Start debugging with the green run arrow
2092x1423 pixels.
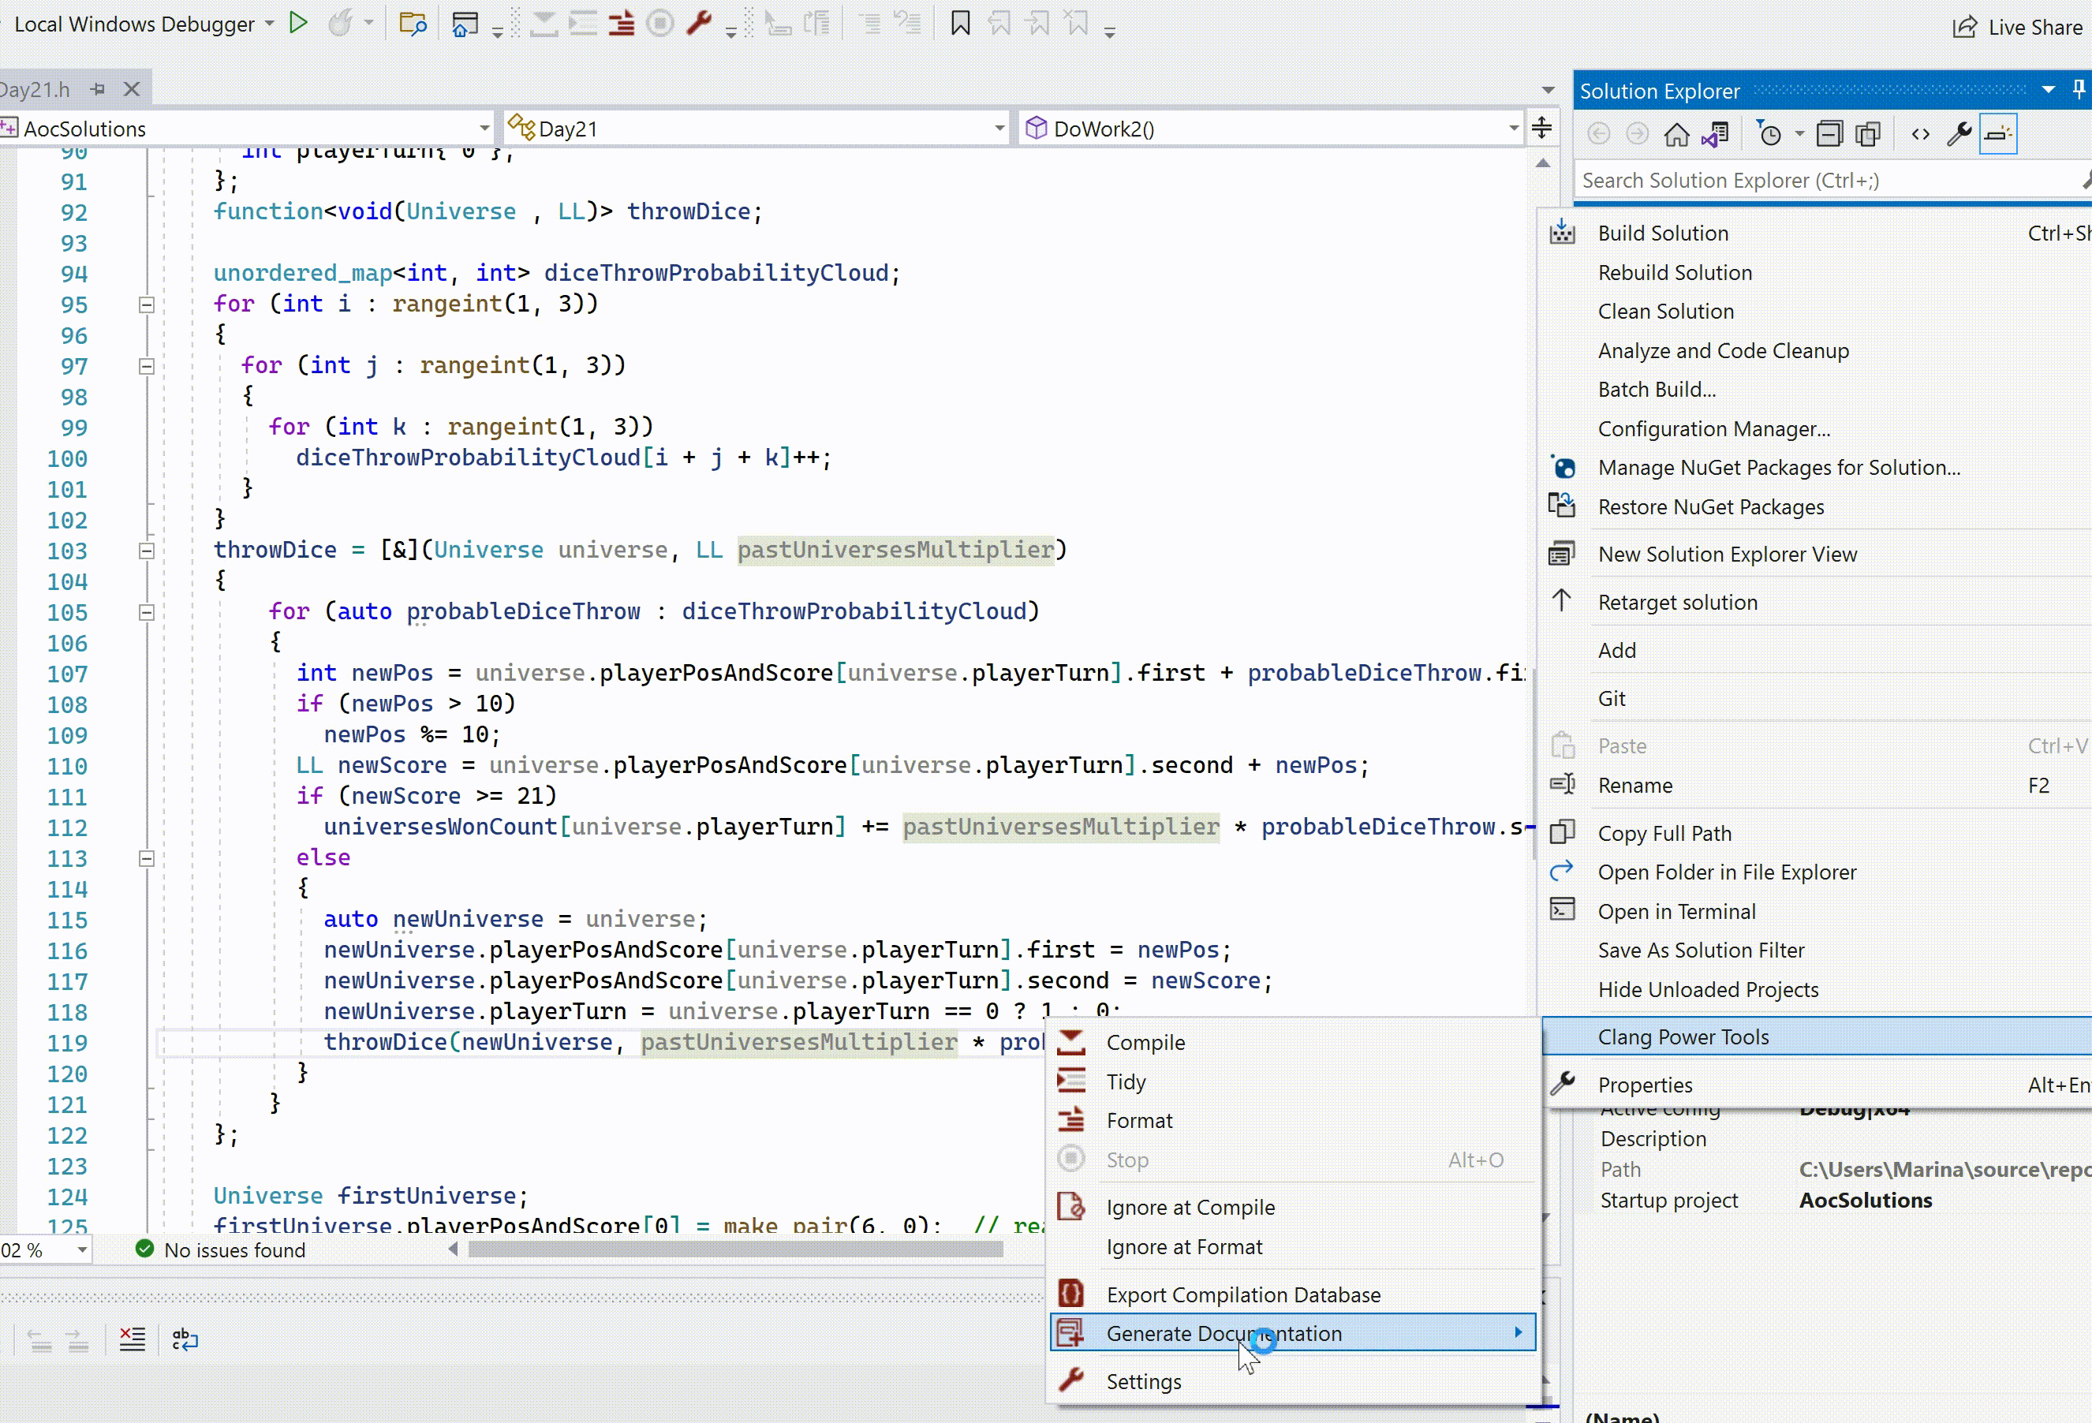(x=299, y=24)
